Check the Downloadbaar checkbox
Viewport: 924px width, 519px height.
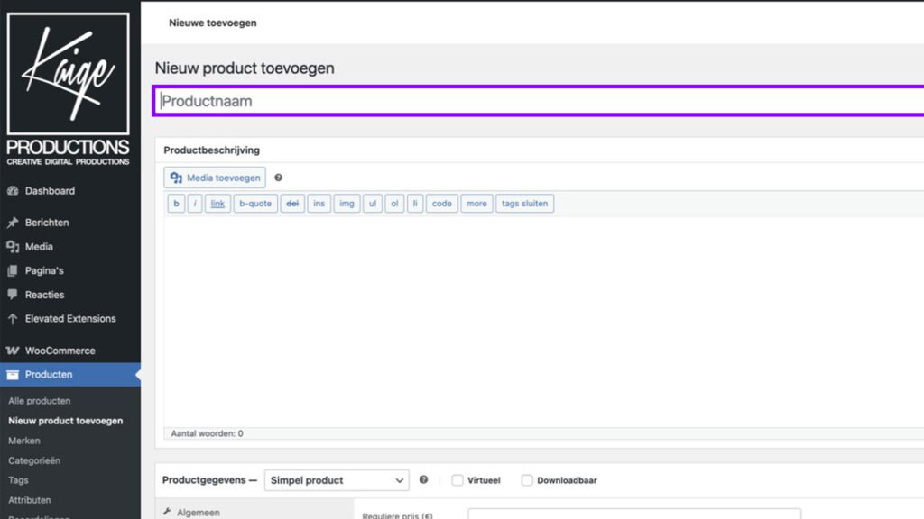coord(527,480)
